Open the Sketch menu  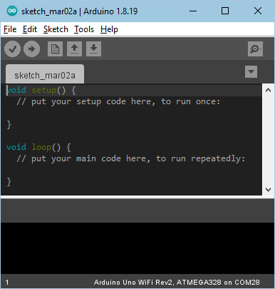[56, 29]
